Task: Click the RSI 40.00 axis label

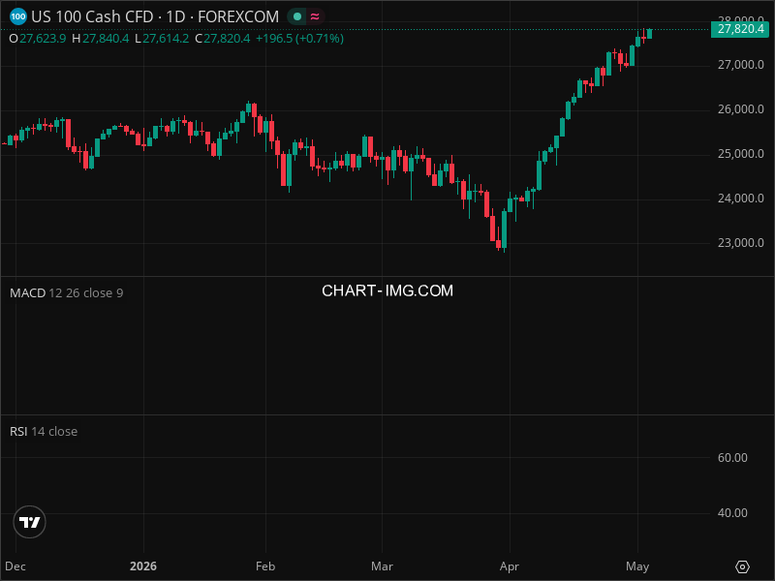Action: (x=732, y=513)
